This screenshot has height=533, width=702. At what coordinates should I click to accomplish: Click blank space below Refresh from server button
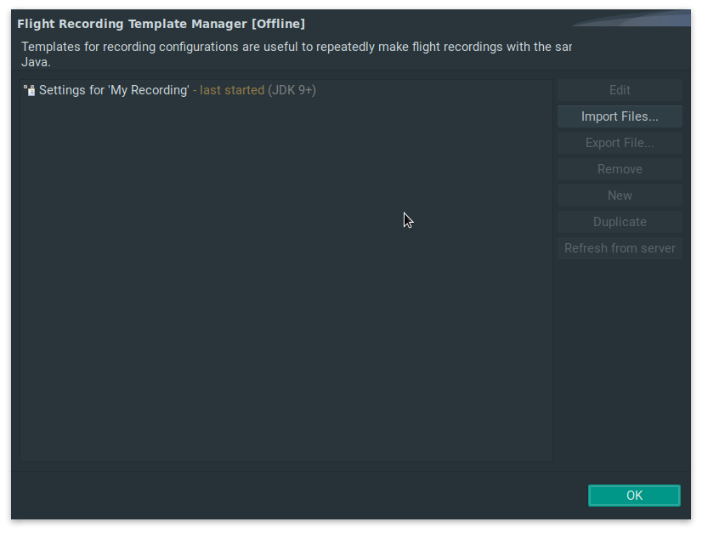coord(620,357)
